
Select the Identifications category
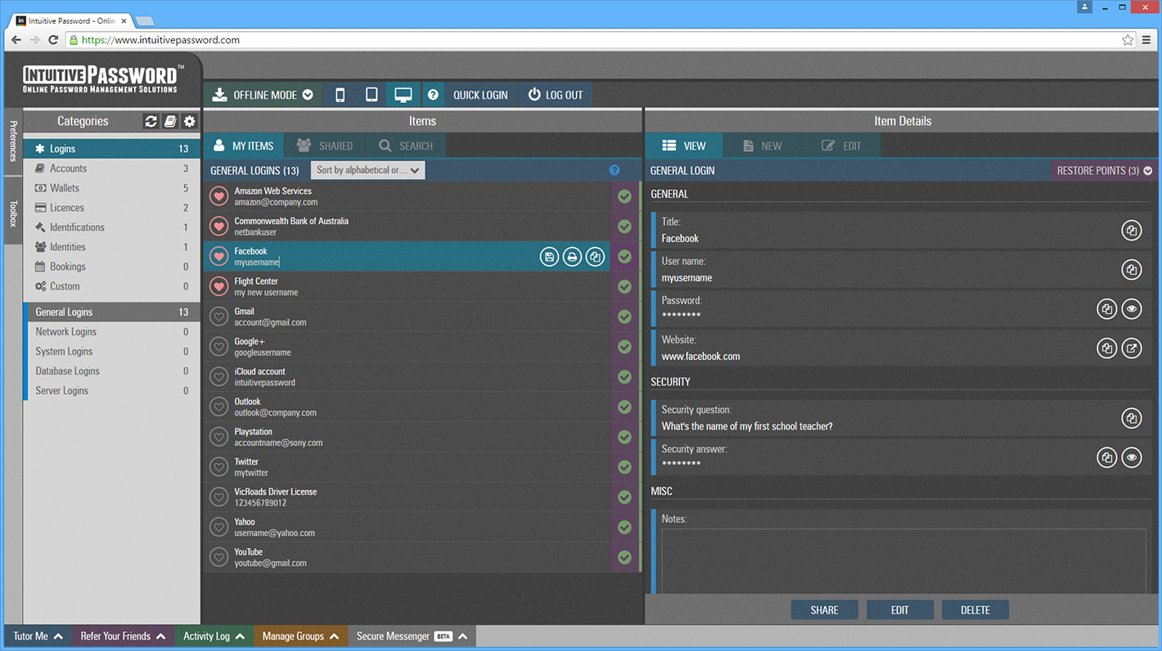[111, 227]
